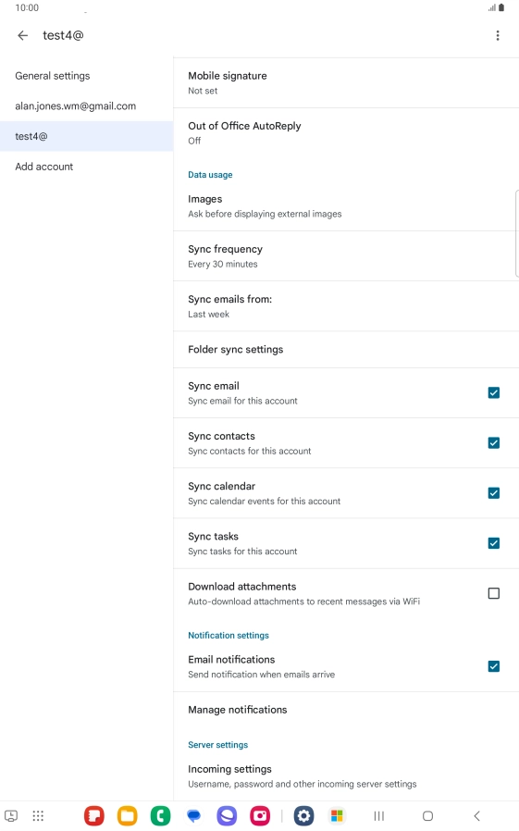Open the settings gear app in taskbar
The image size is (519, 831).
(x=304, y=815)
